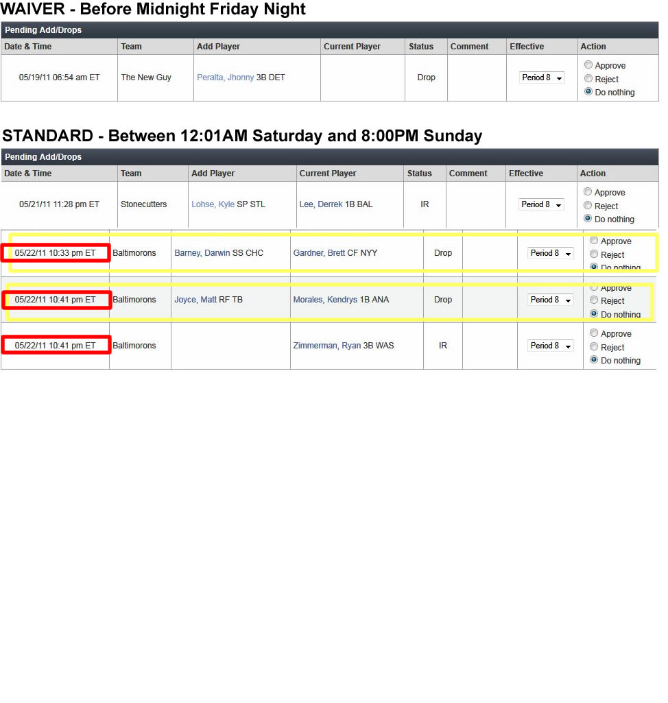Open the Peralta, Jhonny player link
The width and height of the screenshot is (668, 703).
(225, 78)
